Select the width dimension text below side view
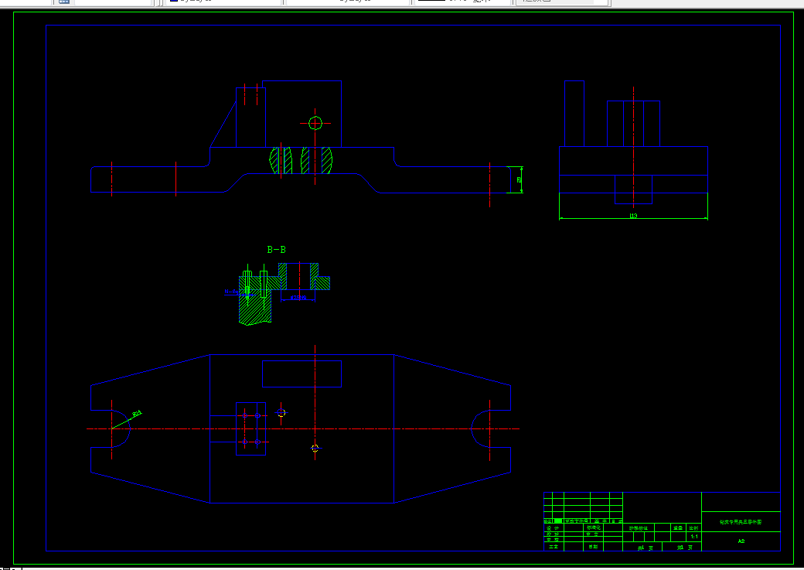The height and width of the screenshot is (570, 804). pos(633,216)
